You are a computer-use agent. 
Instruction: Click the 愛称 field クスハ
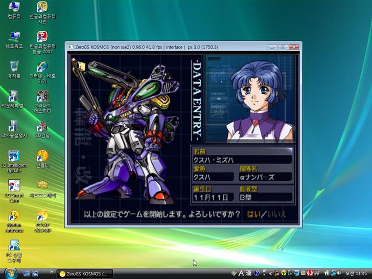pos(213,177)
